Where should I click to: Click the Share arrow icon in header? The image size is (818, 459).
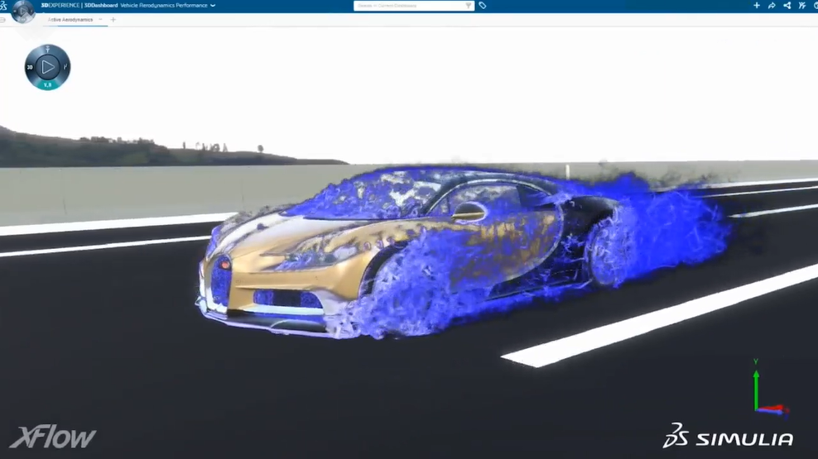772,5
